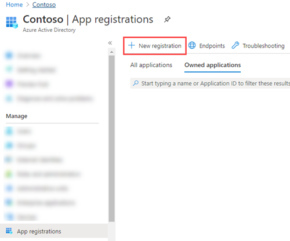The width and height of the screenshot is (290, 241).
Task: Collapse the sidebar with the double chevron
Action: click(x=110, y=43)
